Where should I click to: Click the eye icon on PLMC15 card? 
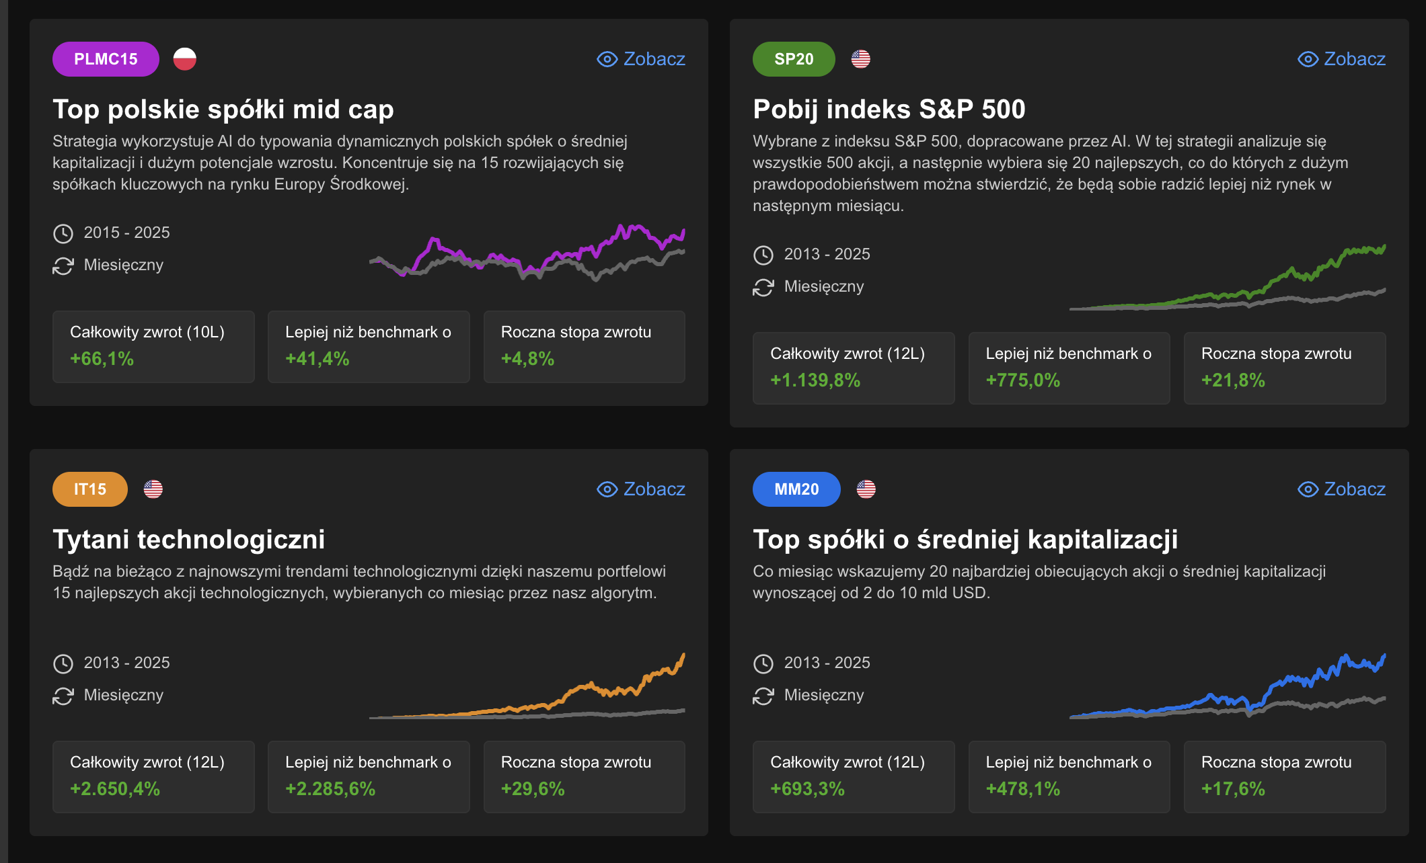tap(607, 59)
